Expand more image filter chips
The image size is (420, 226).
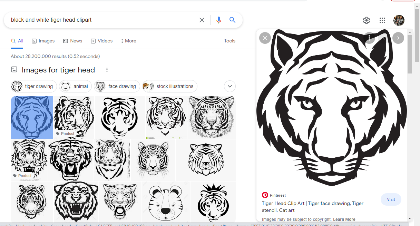229,86
